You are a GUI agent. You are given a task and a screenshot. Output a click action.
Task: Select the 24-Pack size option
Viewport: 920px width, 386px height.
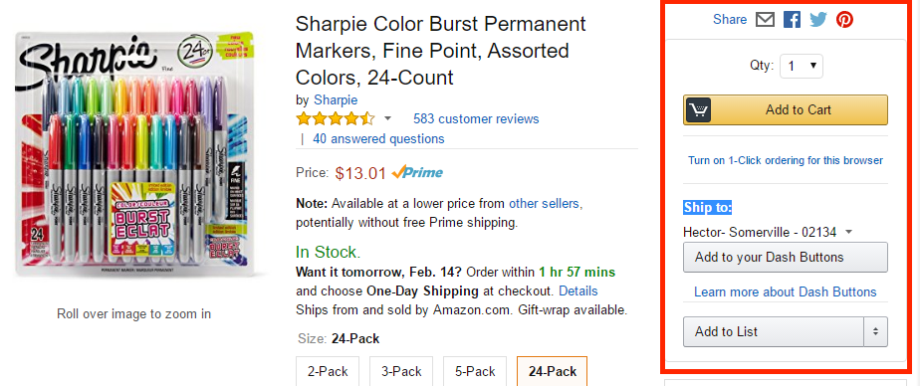pos(553,371)
